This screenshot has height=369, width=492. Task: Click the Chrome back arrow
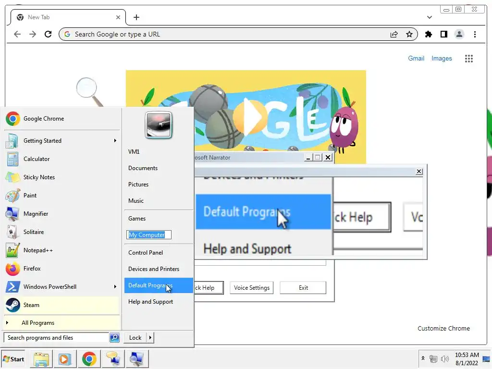click(x=17, y=34)
